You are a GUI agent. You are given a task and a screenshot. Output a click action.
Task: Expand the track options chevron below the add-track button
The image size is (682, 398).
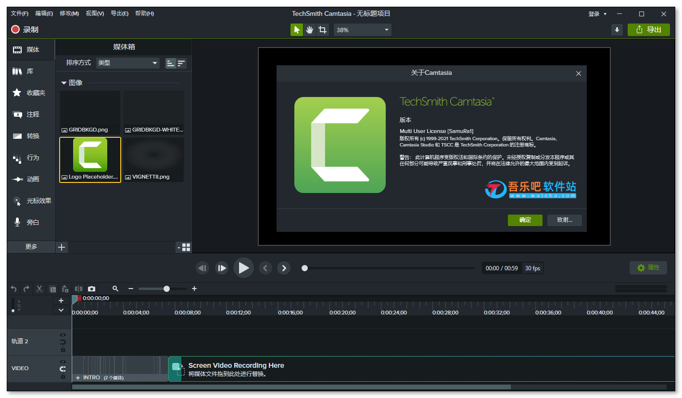pyautogui.click(x=61, y=310)
